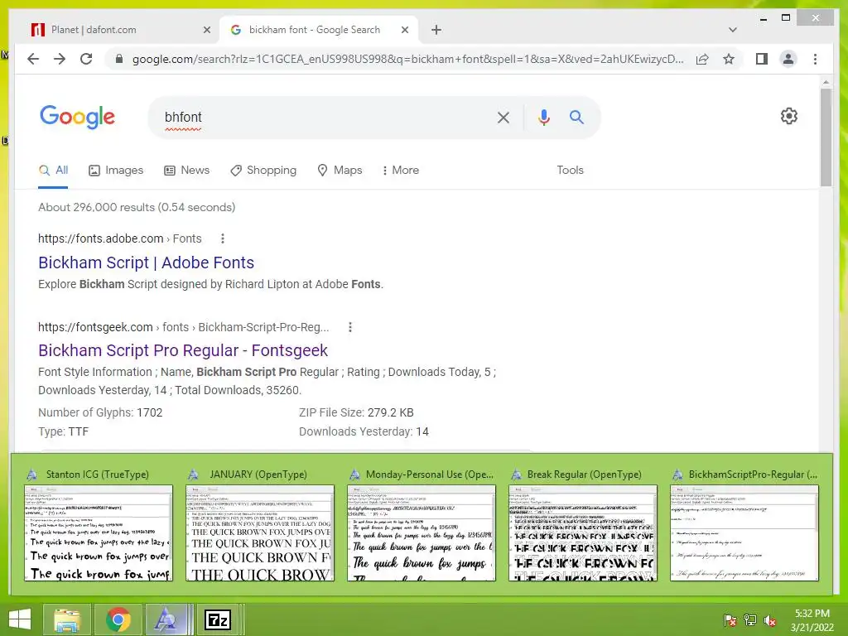Open Action Center flag tray icon
Screen dimensions: 848x636
pyautogui.click(x=730, y=620)
